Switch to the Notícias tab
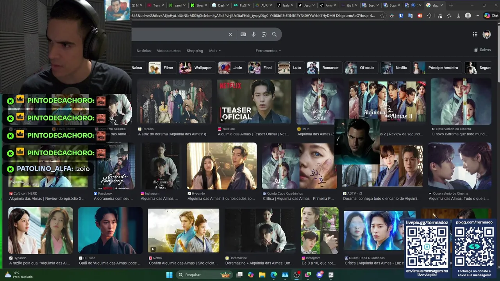The image size is (500, 281). tap(143, 51)
